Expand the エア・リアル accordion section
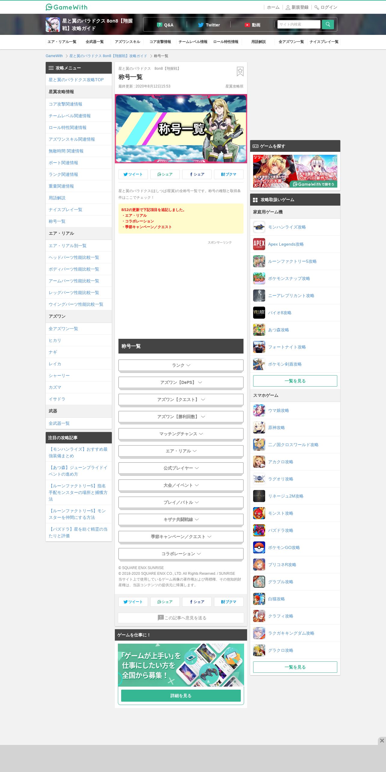 181,451
